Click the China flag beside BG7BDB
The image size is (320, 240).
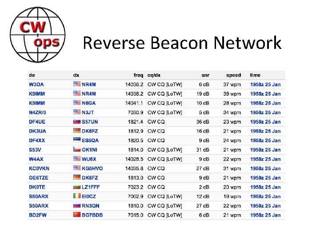[x=77, y=215]
